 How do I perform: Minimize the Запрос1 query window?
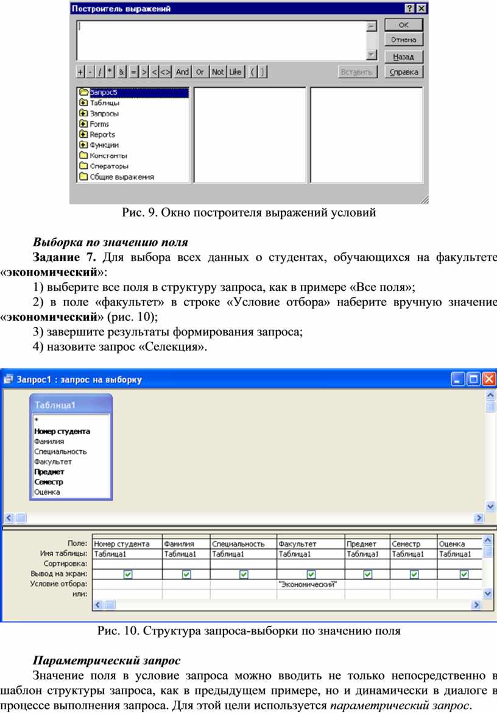coord(458,379)
